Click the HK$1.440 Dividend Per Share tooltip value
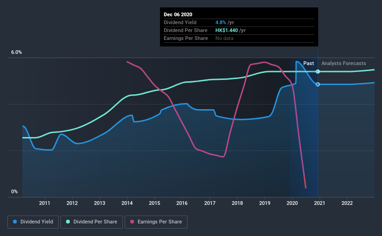Screen dimensions: 382x236 pos(227,30)
